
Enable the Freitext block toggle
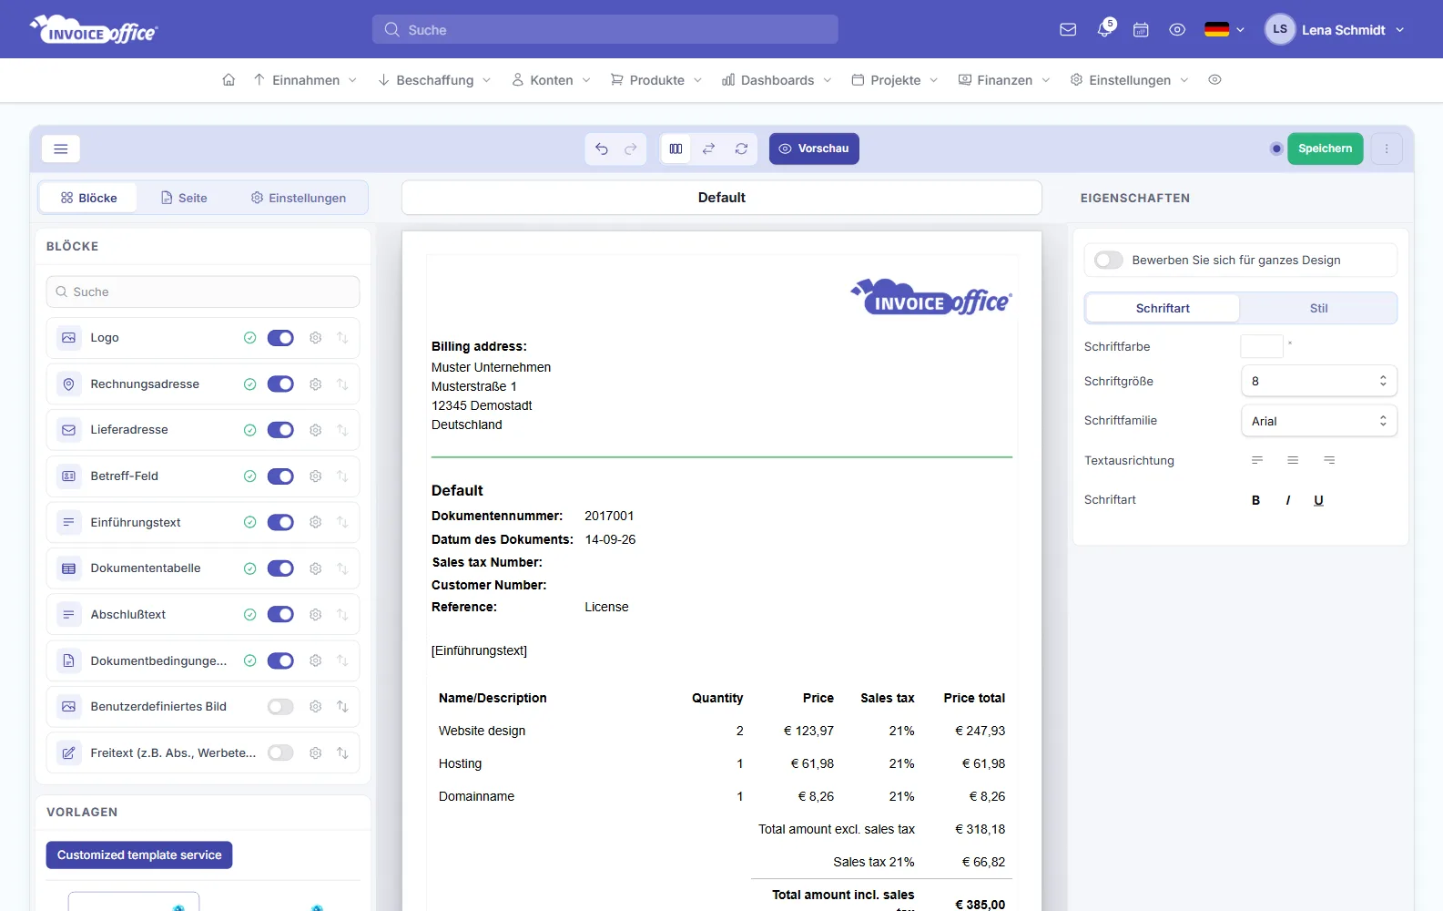click(280, 752)
